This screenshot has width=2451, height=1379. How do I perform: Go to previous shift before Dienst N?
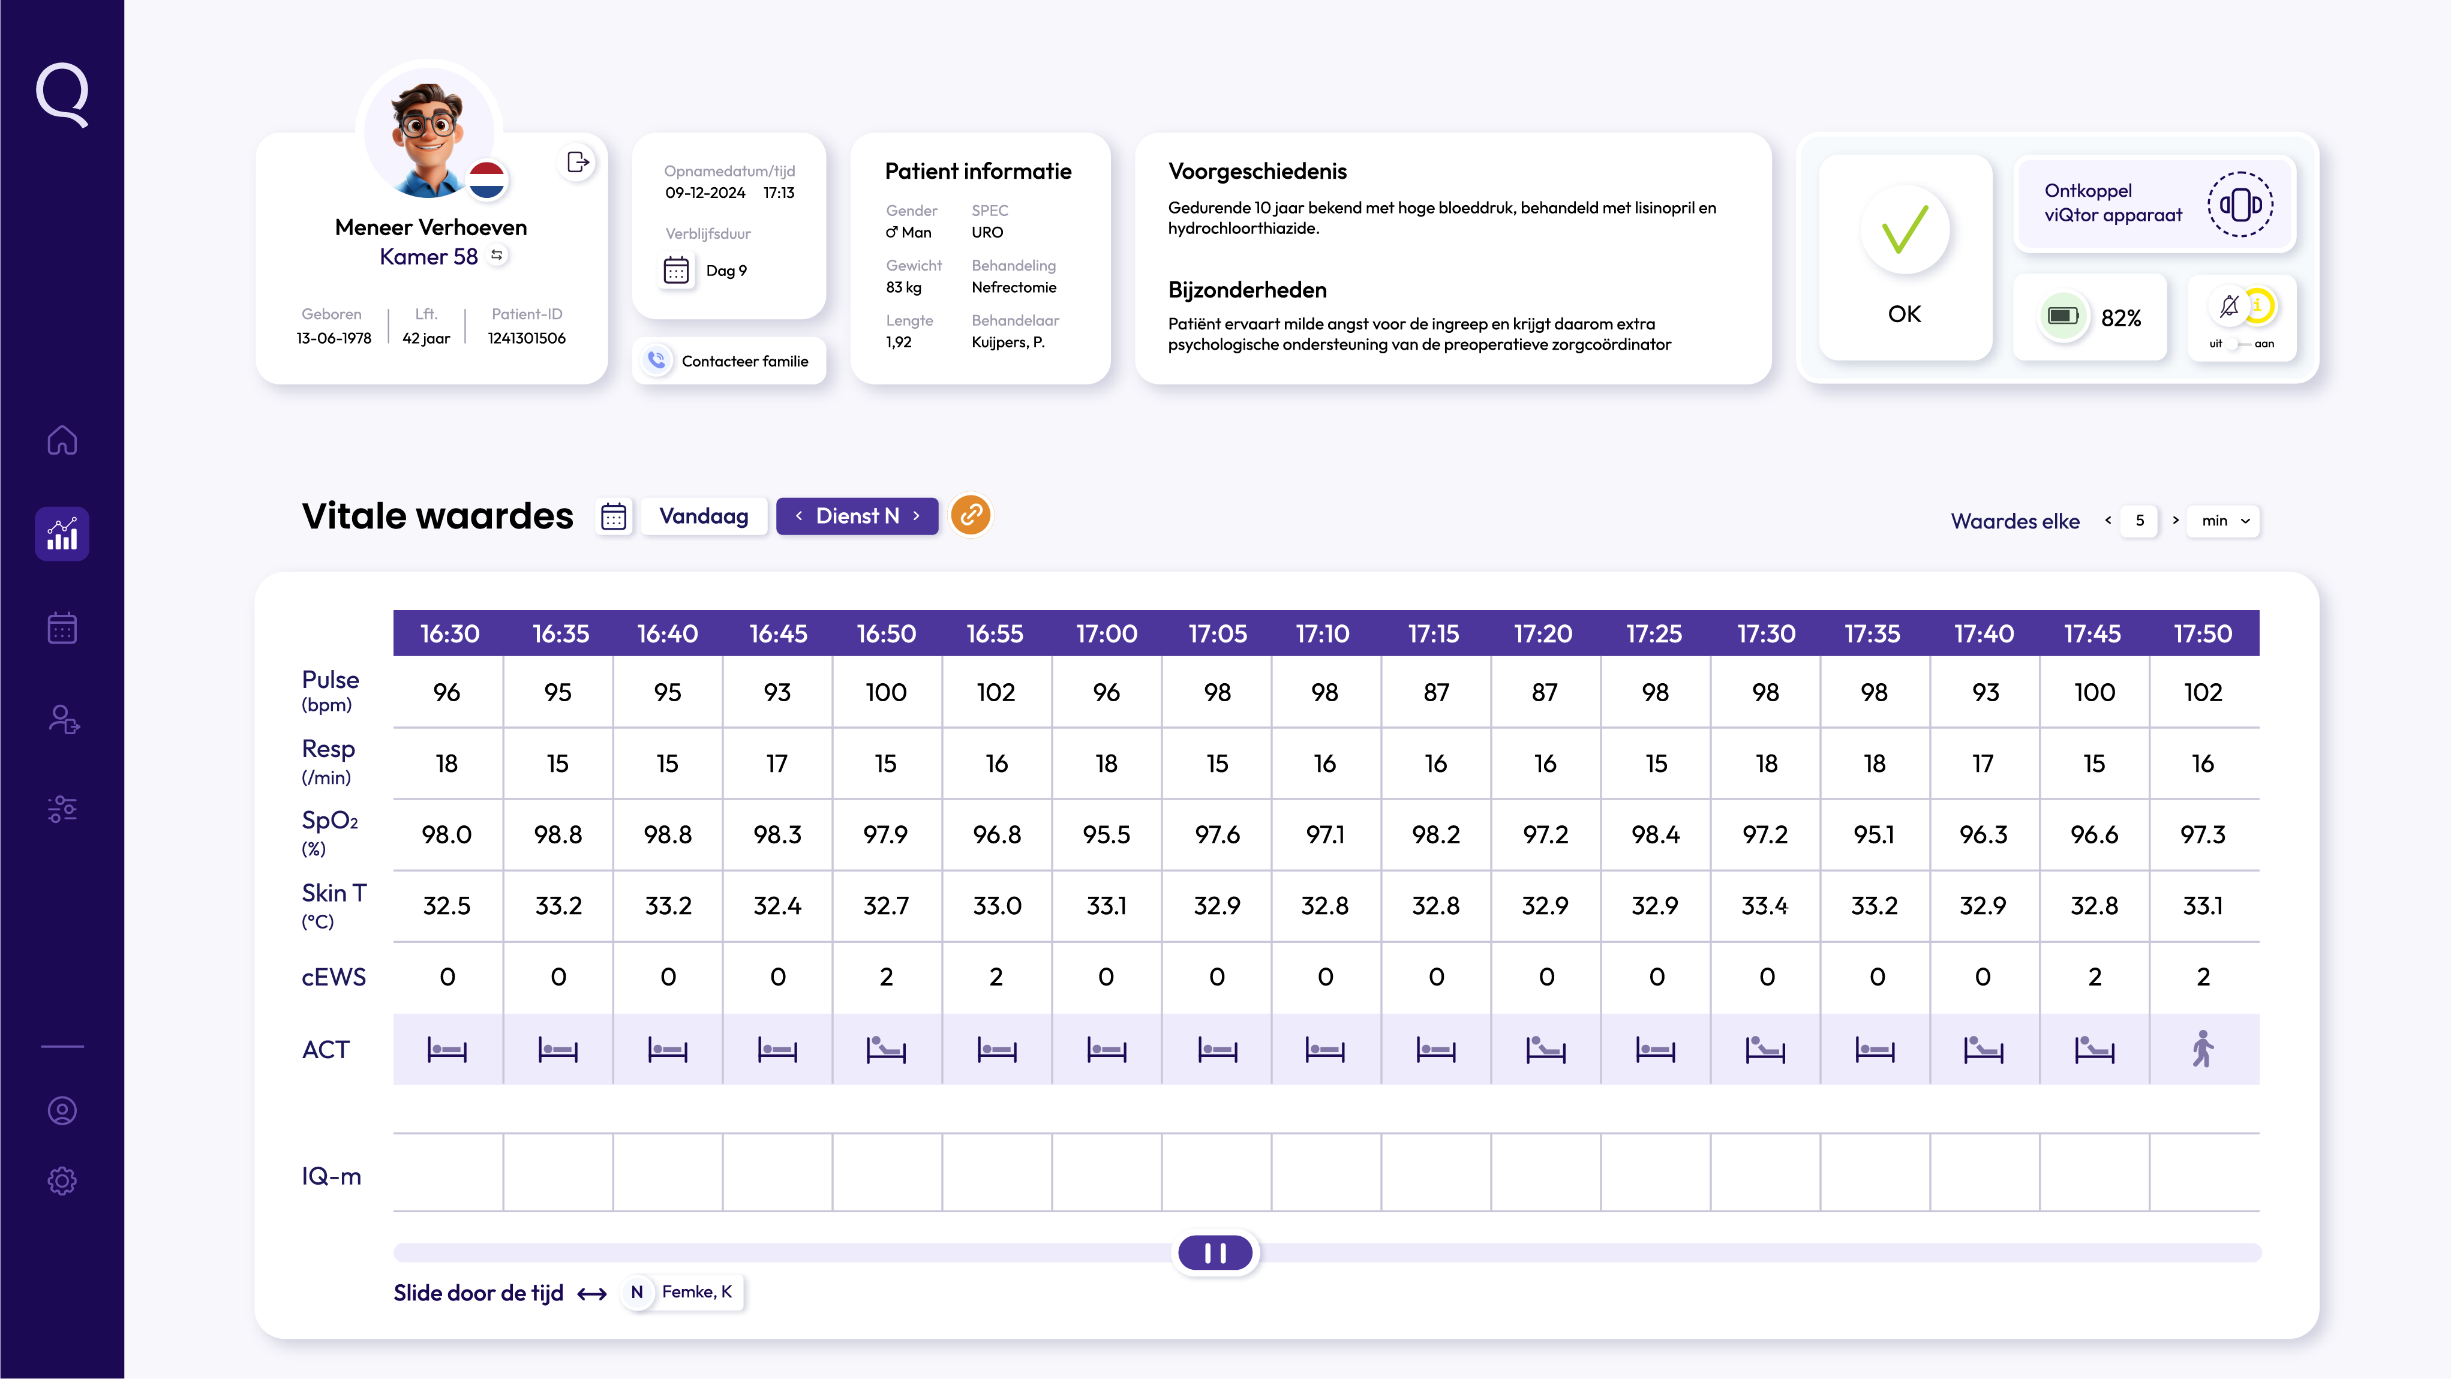click(798, 516)
